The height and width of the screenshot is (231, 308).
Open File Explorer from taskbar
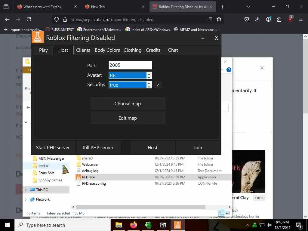click(119, 225)
